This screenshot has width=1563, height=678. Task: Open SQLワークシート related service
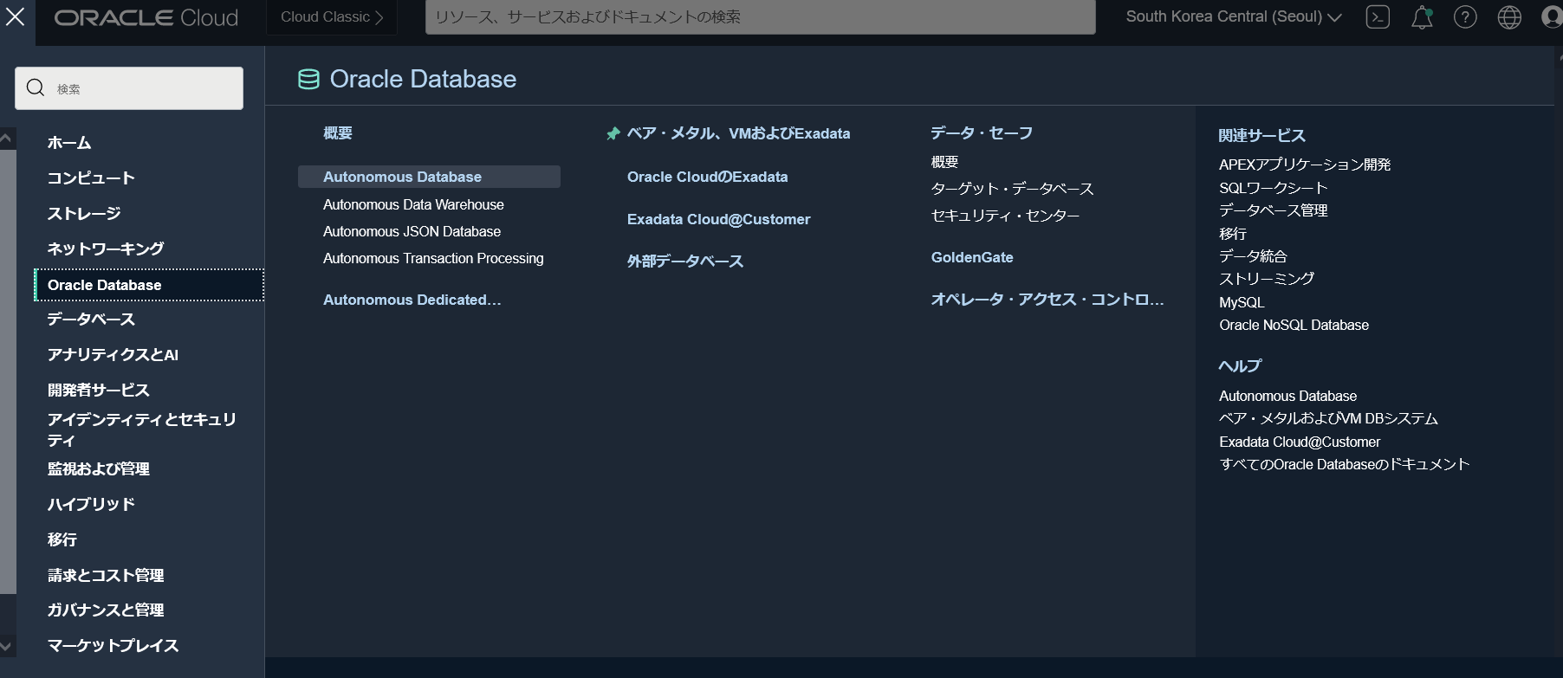[1274, 188]
